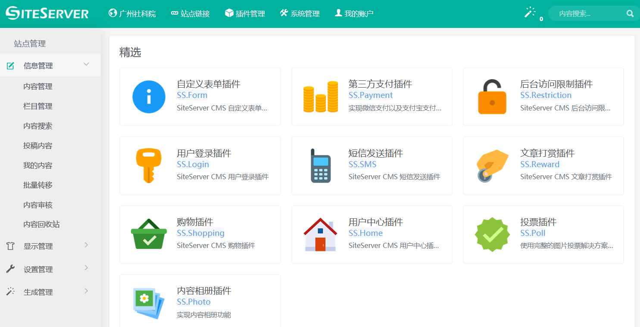
Task: Open 我的内容 in sidebar
Action: pyautogui.click(x=38, y=165)
